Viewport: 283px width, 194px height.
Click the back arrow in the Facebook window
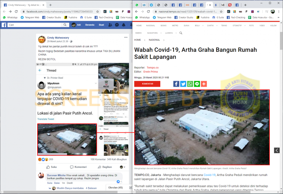point(4,11)
